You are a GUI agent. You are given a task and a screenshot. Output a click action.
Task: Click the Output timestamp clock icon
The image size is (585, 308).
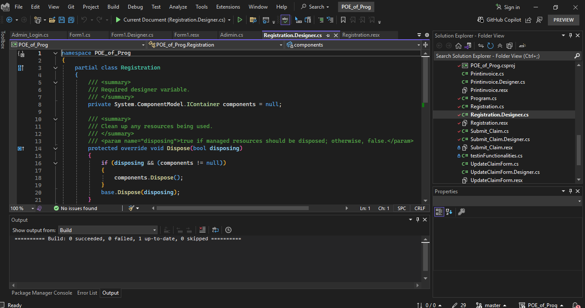(x=228, y=230)
